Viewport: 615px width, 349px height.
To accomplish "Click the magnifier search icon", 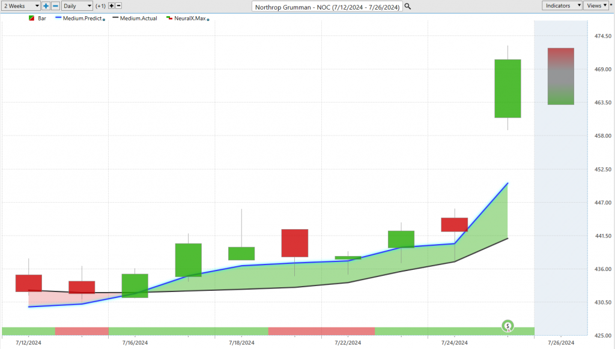I will tap(408, 6).
